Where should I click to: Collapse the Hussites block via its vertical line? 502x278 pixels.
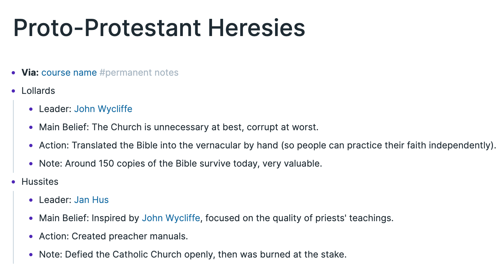click(13, 227)
